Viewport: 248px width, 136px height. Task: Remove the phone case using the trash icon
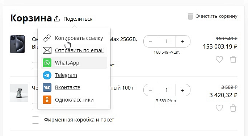(233, 108)
